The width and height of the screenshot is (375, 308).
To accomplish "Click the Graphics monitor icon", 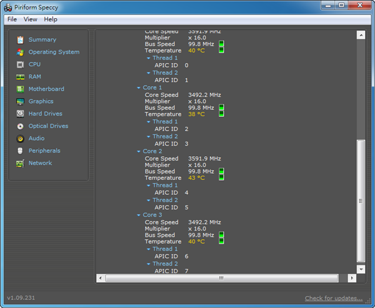I will coord(21,102).
